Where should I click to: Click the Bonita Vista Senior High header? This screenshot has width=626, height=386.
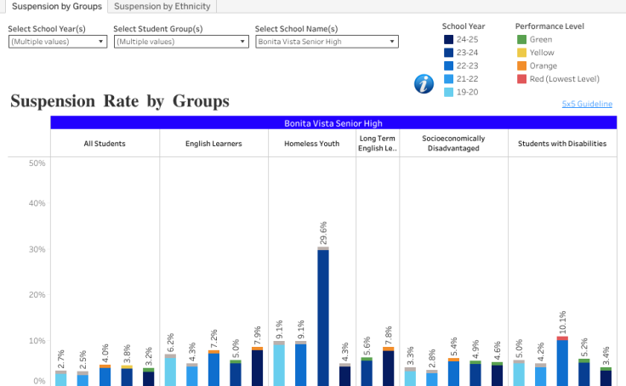333,123
